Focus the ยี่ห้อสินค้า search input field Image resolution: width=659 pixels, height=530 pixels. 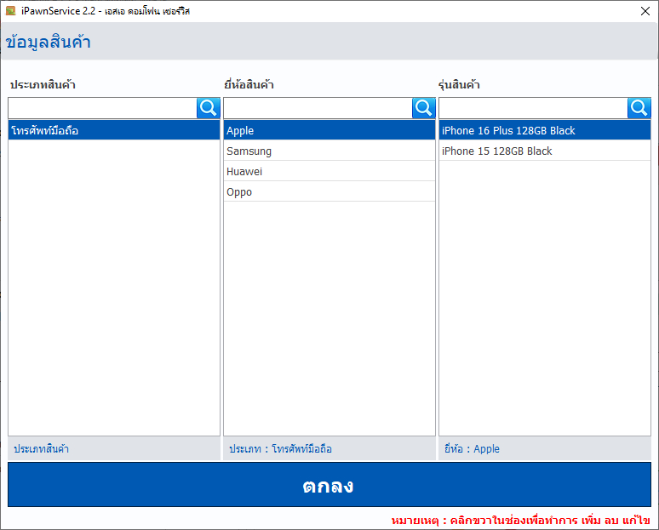click(x=318, y=108)
